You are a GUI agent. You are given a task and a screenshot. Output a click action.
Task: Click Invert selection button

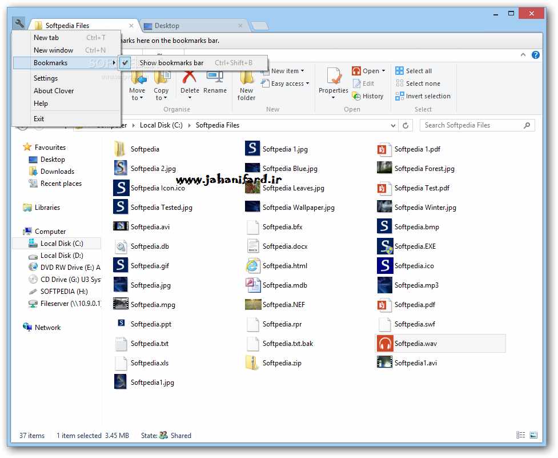coord(427,96)
